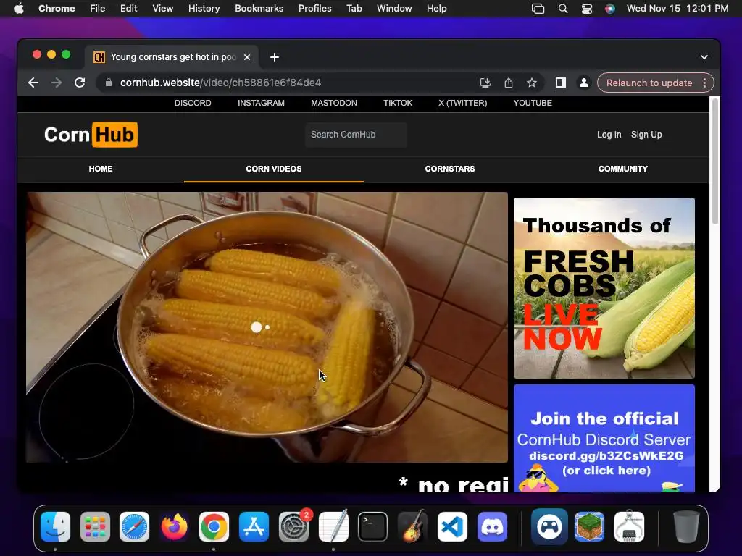Click the page vertical scrollbar
The image size is (742, 556).
(715, 161)
